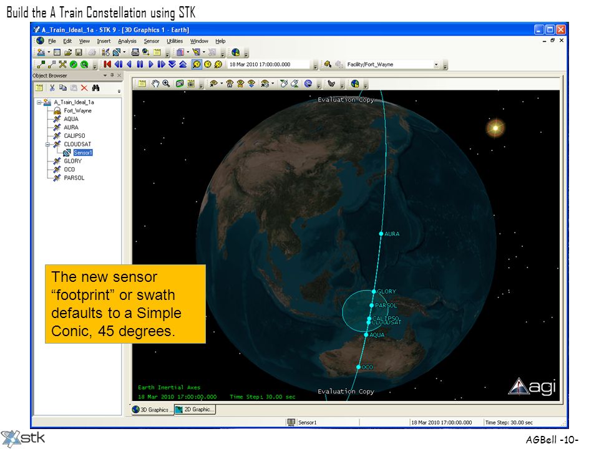This screenshot has height=449, width=599.
Task: Click the AURA satellite marker on globe
Action: (x=381, y=234)
